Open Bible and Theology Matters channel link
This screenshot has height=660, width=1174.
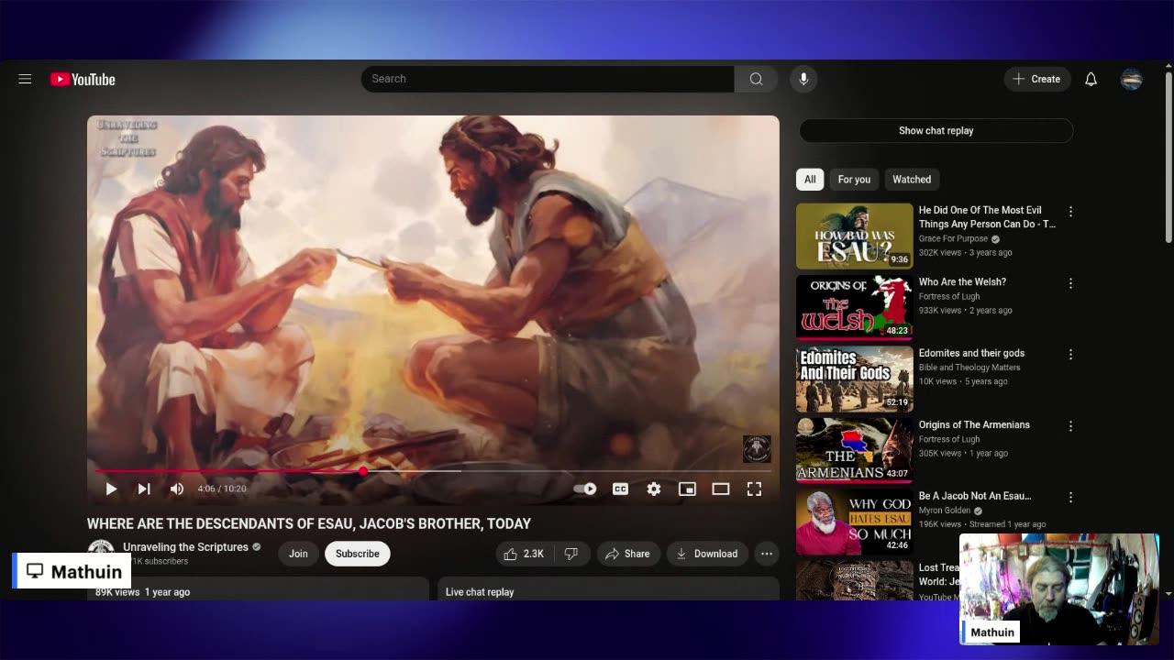pyautogui.click(x=969, y=368)
